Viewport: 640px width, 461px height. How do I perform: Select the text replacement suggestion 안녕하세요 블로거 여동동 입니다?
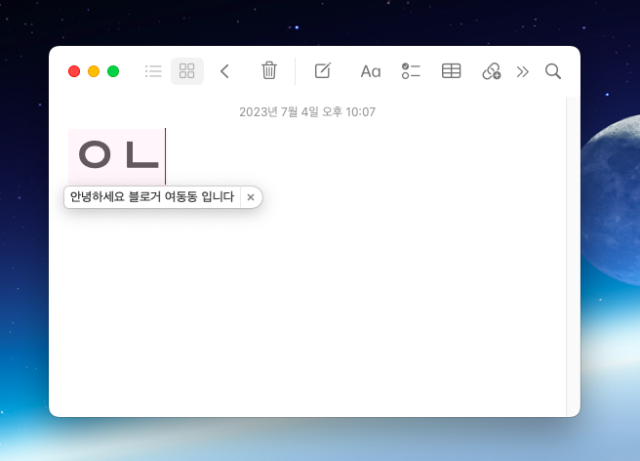[x=152, y=197]
